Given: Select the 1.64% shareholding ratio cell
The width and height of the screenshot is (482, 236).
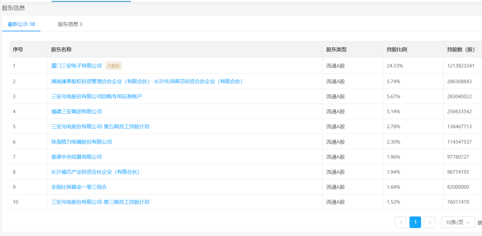Looking at the screenshot, I should tap(394, 187).
